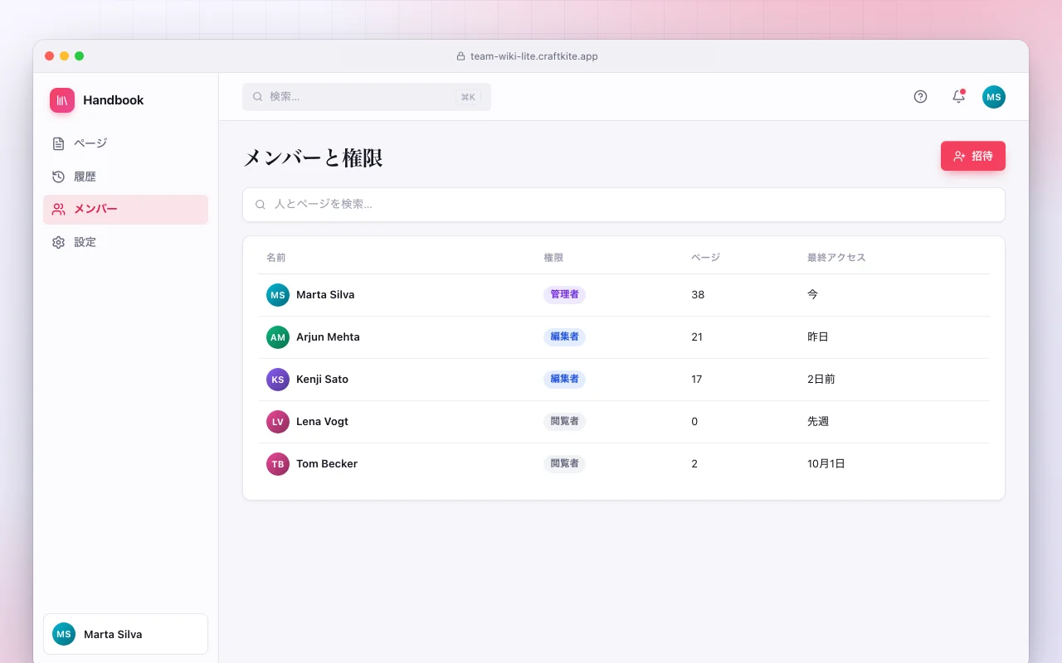The image size is (1062, 663).
Task: Click the magnifier icon in member search
Action: 261,205
